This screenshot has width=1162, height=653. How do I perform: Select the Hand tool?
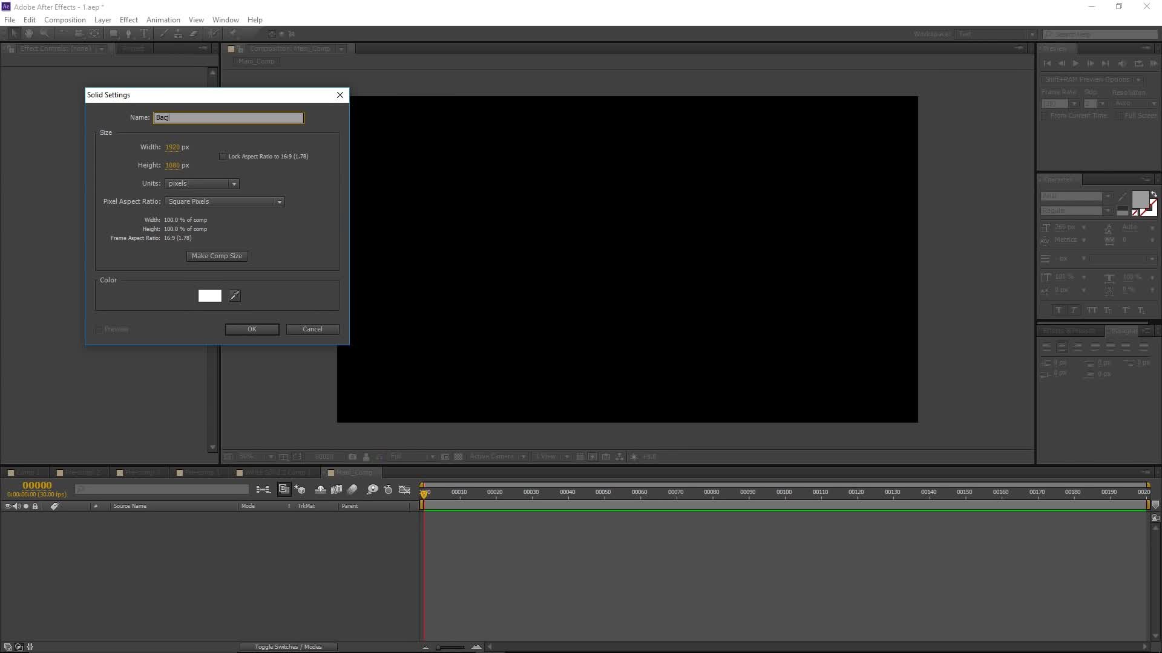[28, 34]
